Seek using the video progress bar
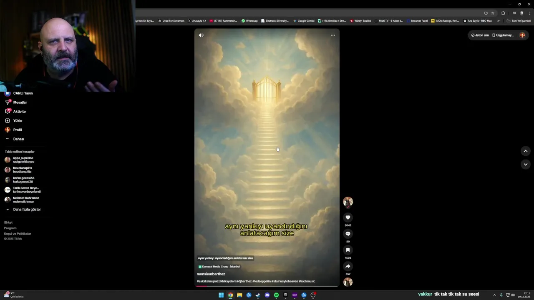 coord(267,286)
